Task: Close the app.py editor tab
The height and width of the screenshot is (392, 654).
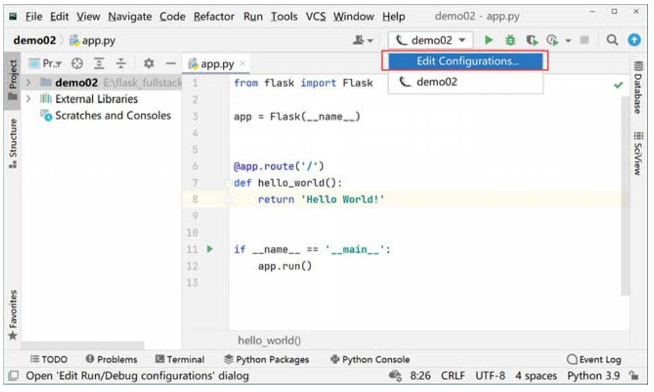Action: (242, 64)
